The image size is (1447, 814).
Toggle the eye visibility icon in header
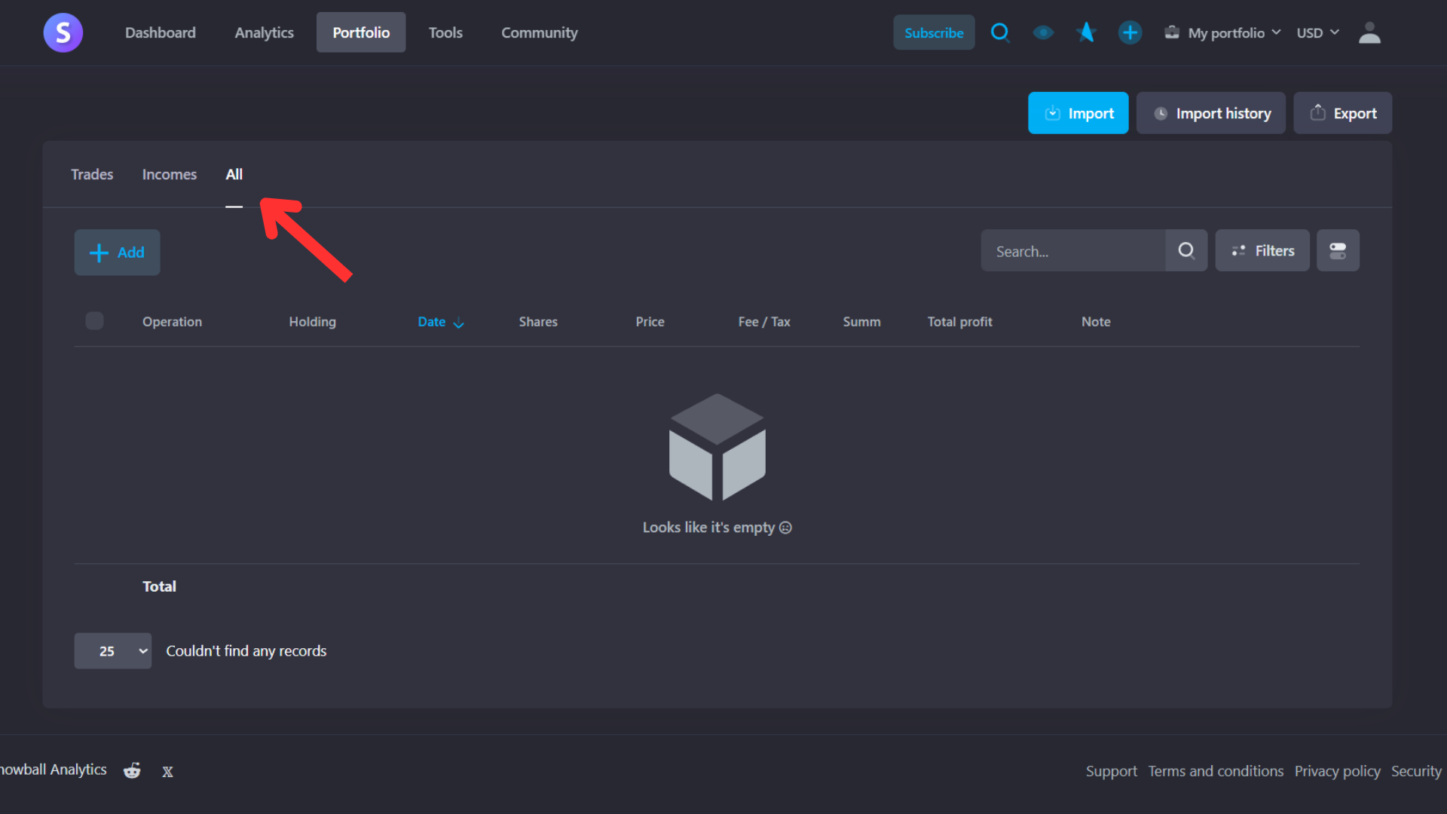(1043, 32)
